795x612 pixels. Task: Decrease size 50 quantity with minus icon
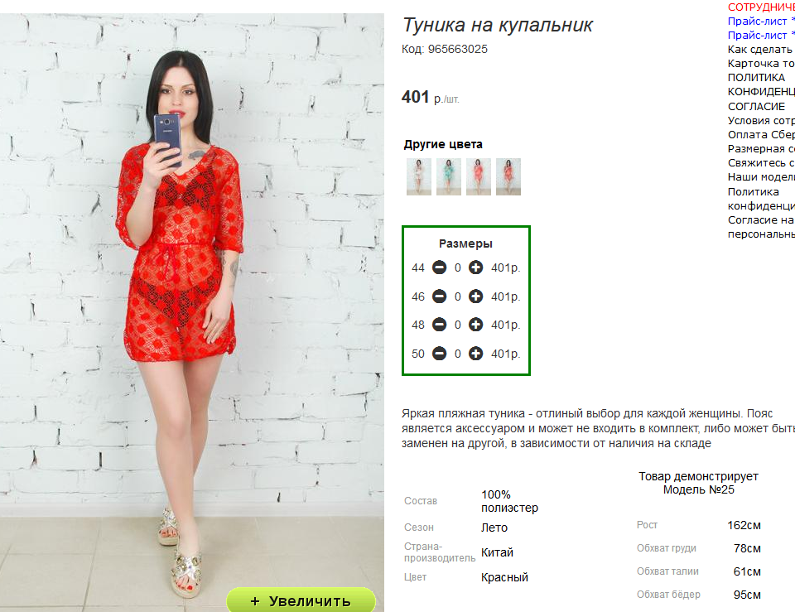pyautogui.click(x=439, y=354)
